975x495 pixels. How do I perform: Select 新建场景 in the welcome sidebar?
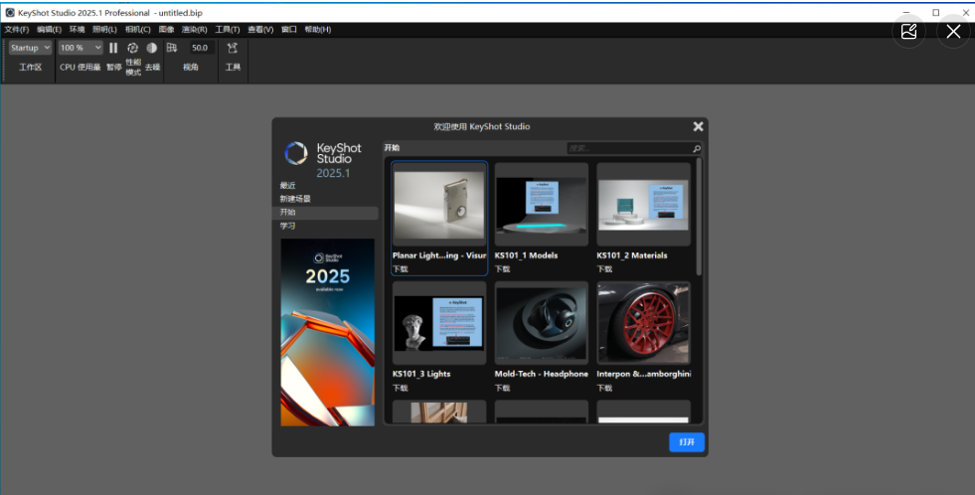(295, 199)
